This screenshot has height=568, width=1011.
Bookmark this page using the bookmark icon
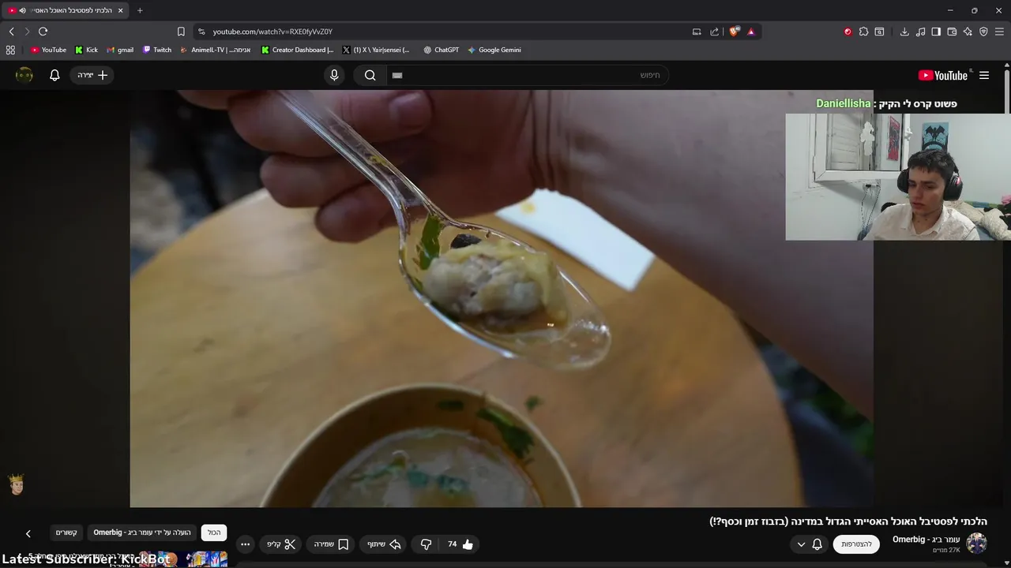(x=181, y=32)
